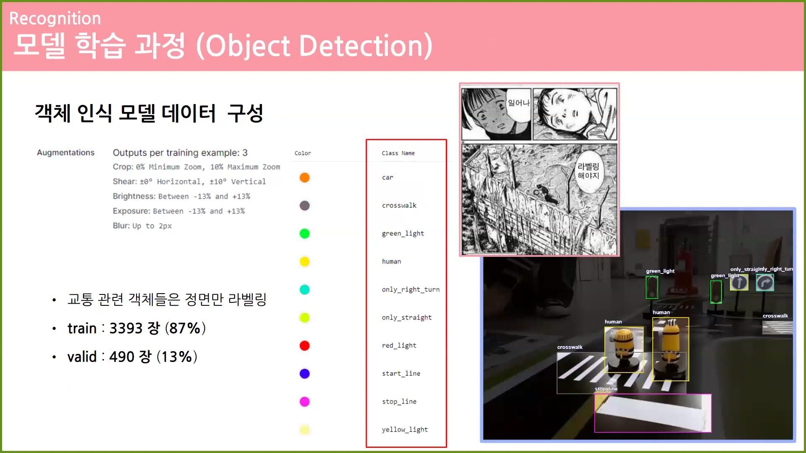Click the straight-arrow traffic sign icon
The image size is (806, 453).
click(739, 283)
